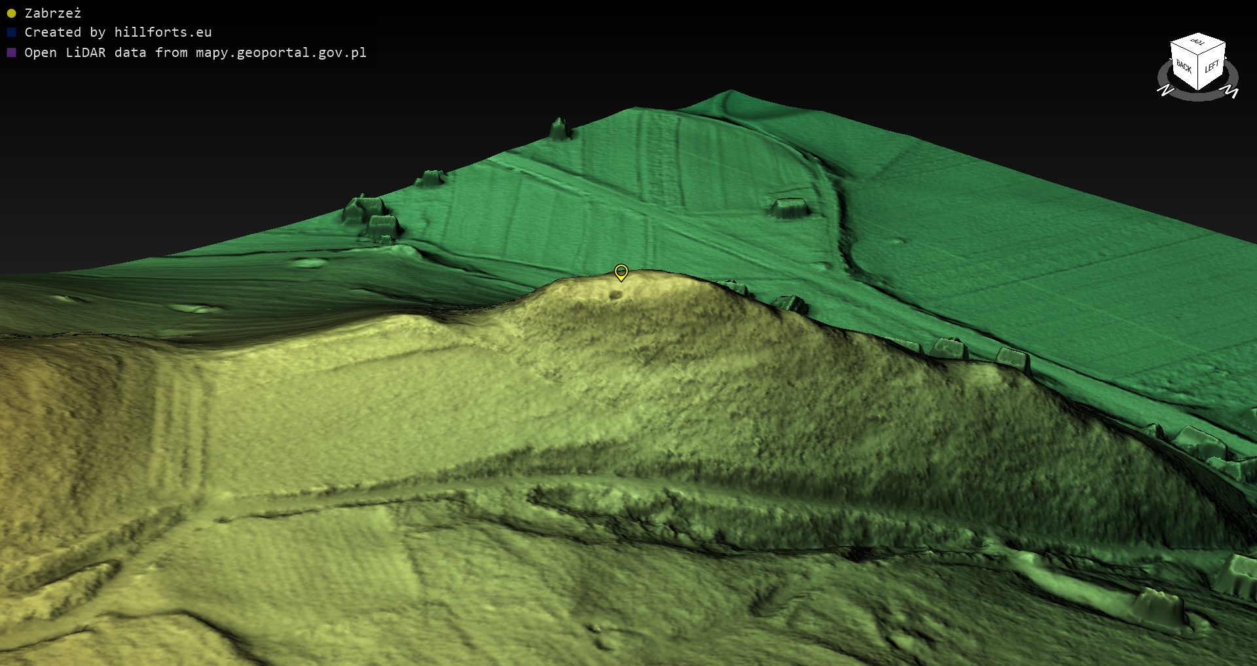Click the yellow dot beside Zabrzeż
The height and width of the screenshot is (666, 1257).
click(x=11, y=13)
